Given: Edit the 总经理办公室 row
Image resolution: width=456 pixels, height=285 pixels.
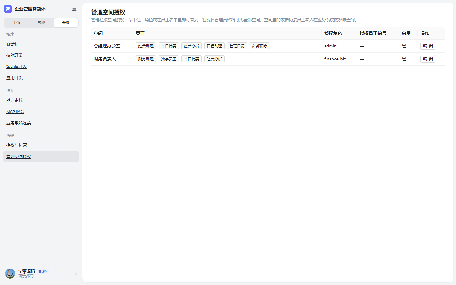Looking at the screenshot, I should (428, 46).
